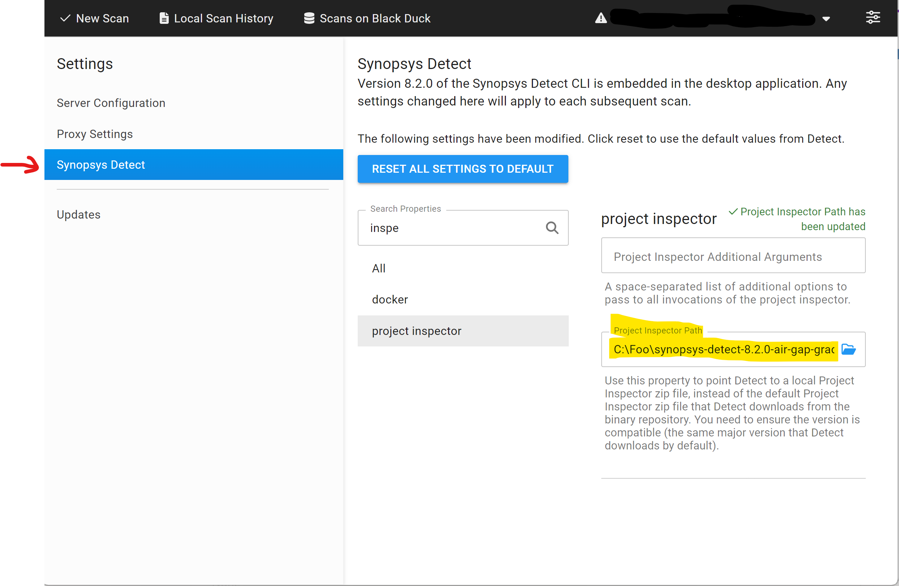Open the Updates settings section
The width and height of the screenshot is (899, 586).
[x=78, y=215]
